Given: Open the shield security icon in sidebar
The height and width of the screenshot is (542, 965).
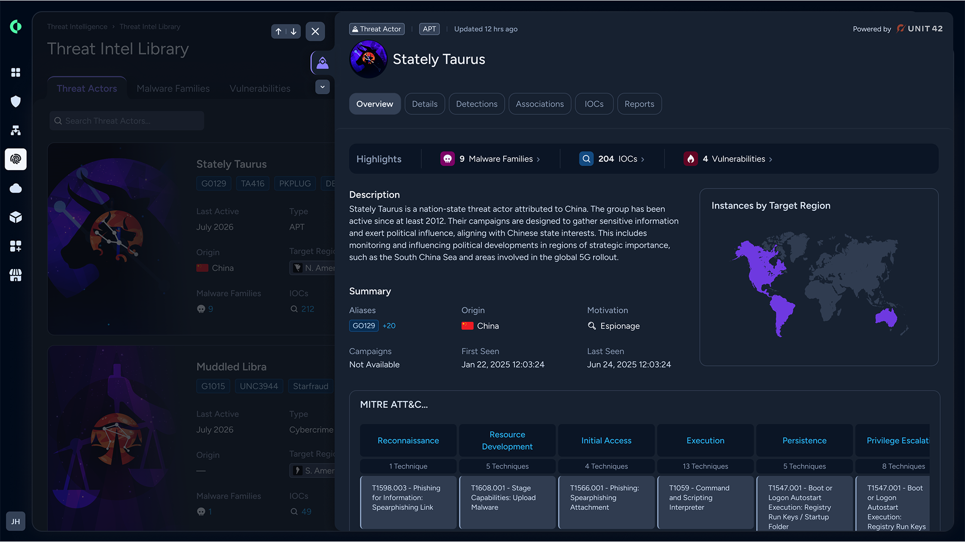Looking at the screenshot, I should point(16,101).
